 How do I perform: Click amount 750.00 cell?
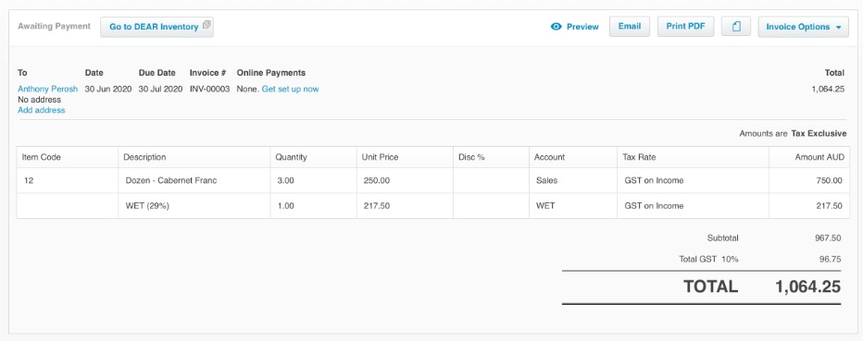(x=809, y=180)
